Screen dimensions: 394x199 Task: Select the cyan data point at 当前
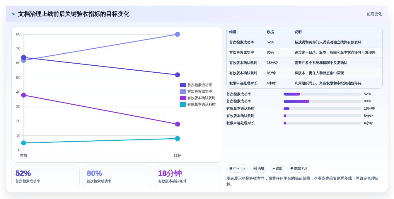(x=24, y=143)
